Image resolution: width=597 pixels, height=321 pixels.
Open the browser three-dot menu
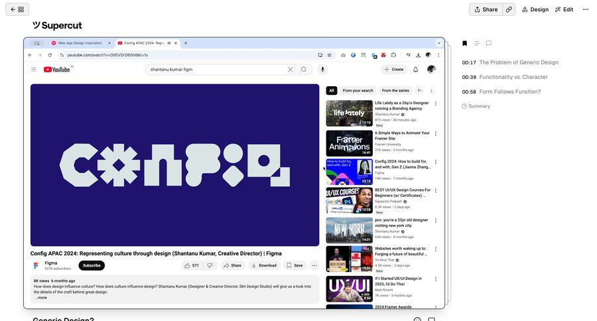point(438,55)
